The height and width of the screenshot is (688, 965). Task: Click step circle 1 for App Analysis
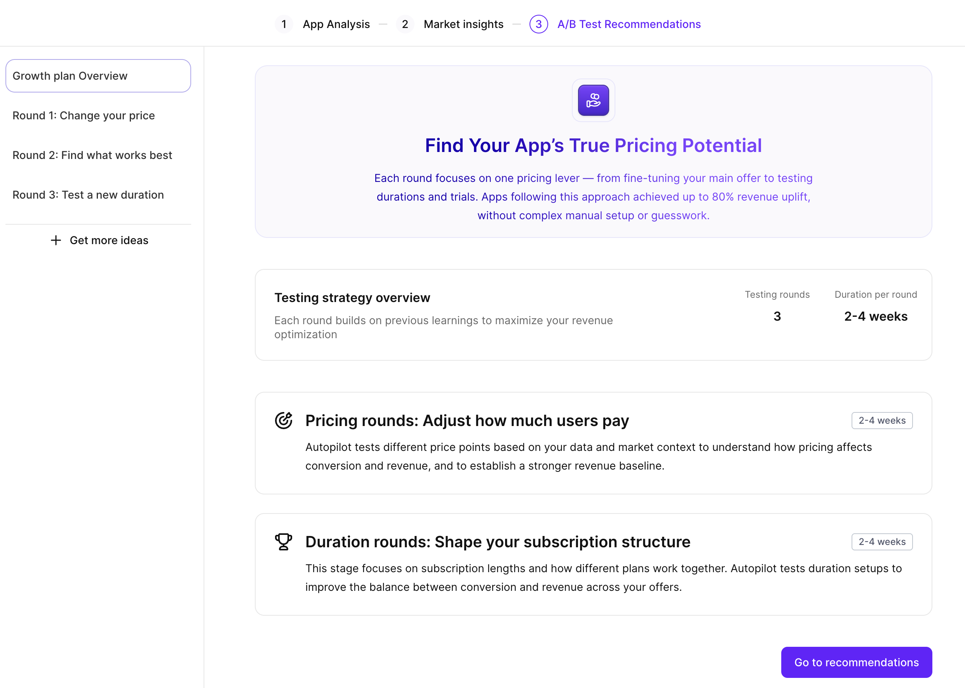(x=284, y=24)
